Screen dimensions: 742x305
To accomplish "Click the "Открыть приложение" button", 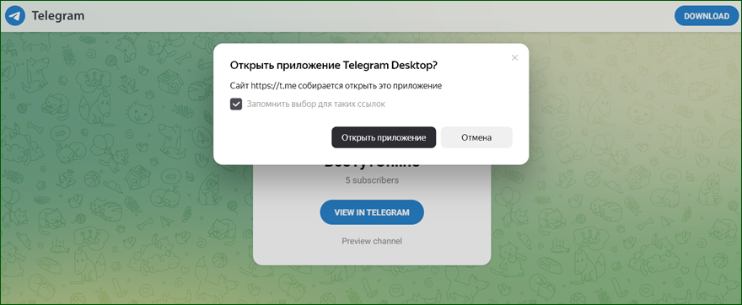I will (x=384, y=137).
